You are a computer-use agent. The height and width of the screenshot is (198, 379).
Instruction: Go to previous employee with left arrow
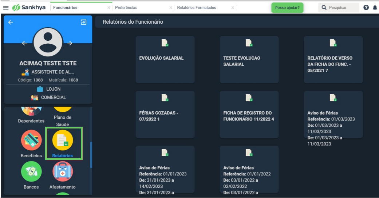[24, 43]
